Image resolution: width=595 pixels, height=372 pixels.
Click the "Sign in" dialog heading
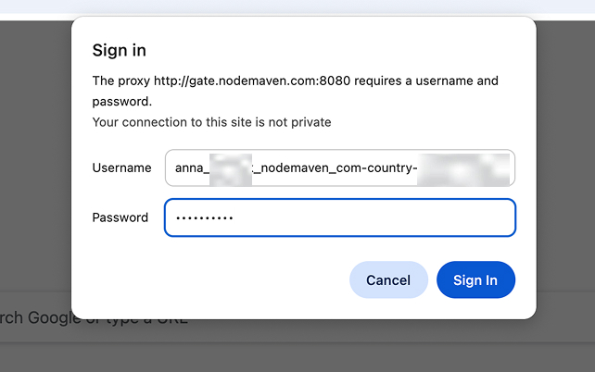coord(120,50)
